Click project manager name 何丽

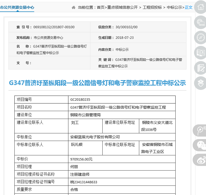tap(74, 167)
